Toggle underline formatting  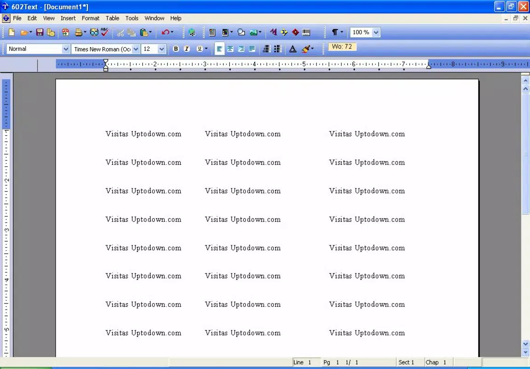click(x=199, y=49)
